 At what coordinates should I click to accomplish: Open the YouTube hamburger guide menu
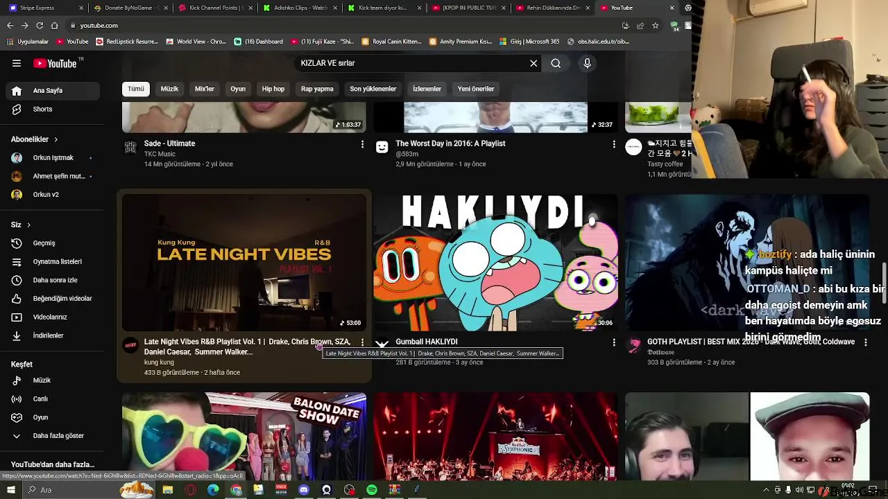tap(17, 63)
